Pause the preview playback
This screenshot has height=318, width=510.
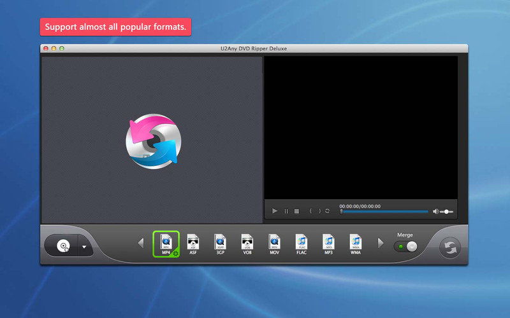(286, 211)
